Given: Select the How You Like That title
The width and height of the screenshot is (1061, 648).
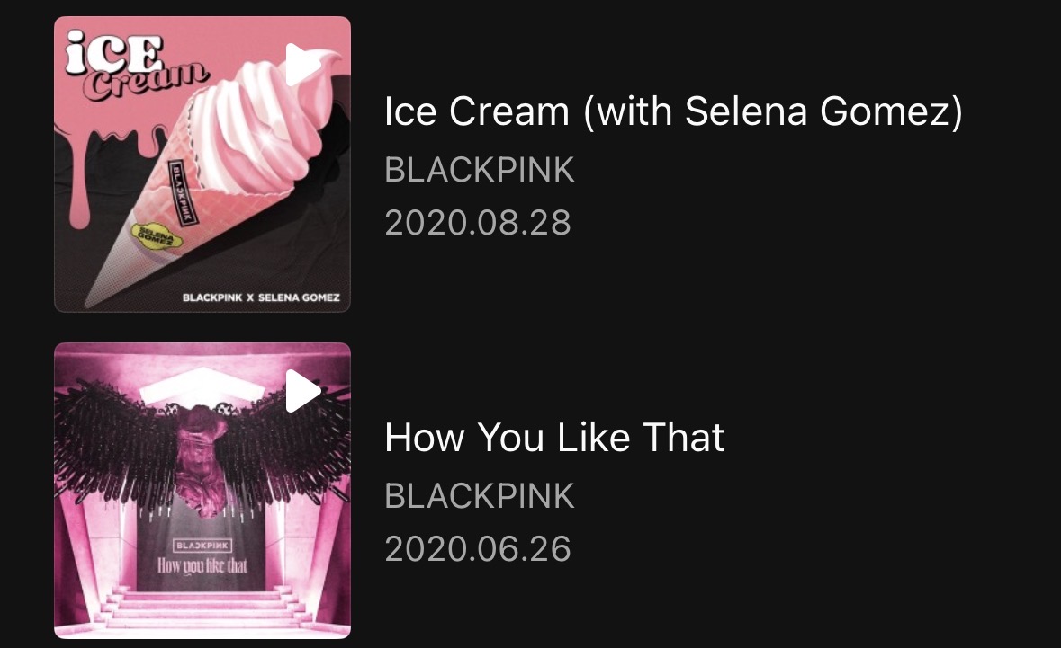Looking at the screenshot, I should (x=554, y=438).
